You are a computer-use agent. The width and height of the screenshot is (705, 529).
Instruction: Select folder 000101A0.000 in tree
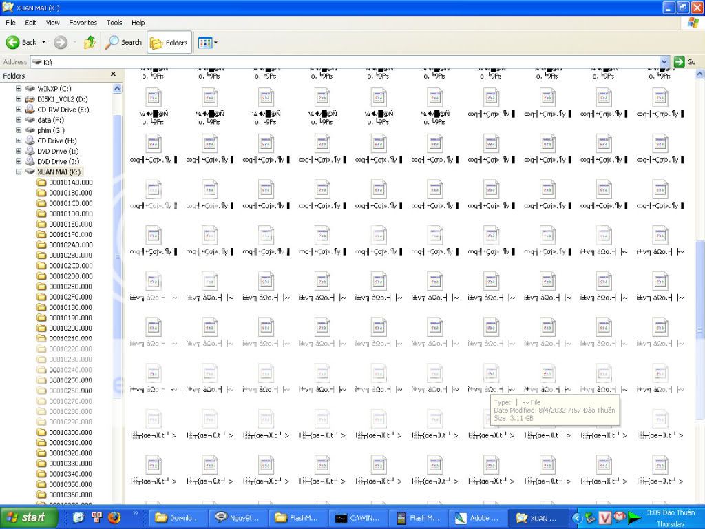[70, 183]
